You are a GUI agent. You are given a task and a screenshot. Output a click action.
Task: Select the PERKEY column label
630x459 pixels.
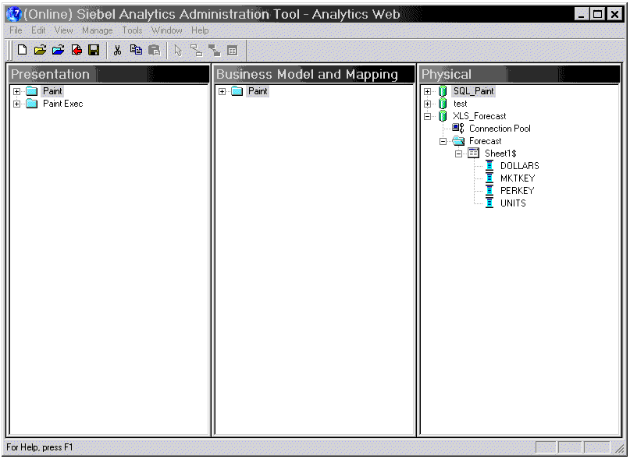click(x=518, y=191)
